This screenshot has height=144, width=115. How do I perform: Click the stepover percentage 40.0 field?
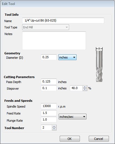click(x=76, y=88)
